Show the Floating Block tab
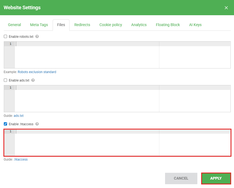The height and width of the screenshot is (188, 234). pyautogui.click(x=168, y=25)
